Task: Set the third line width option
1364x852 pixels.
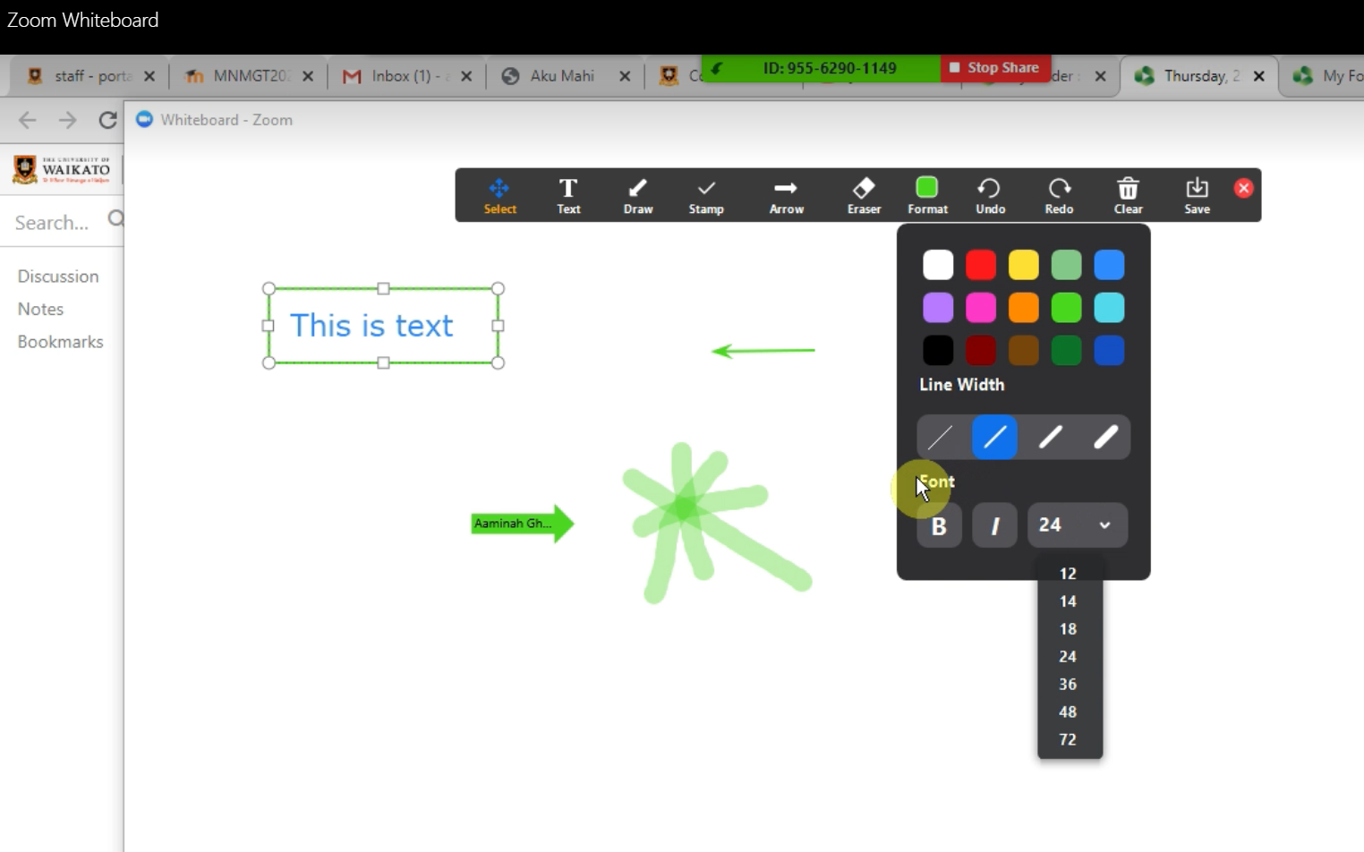Action: (1051, 437)
